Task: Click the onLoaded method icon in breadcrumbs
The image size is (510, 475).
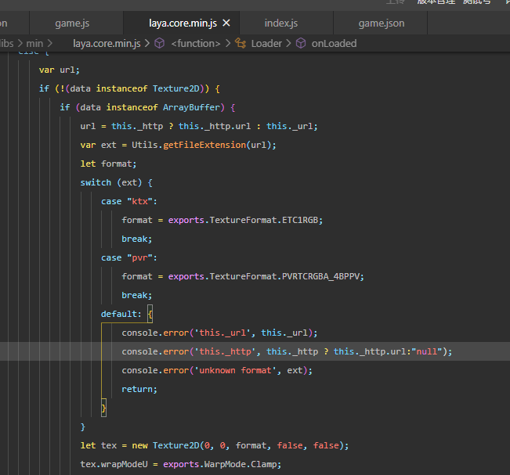Action: coord(300,44)
